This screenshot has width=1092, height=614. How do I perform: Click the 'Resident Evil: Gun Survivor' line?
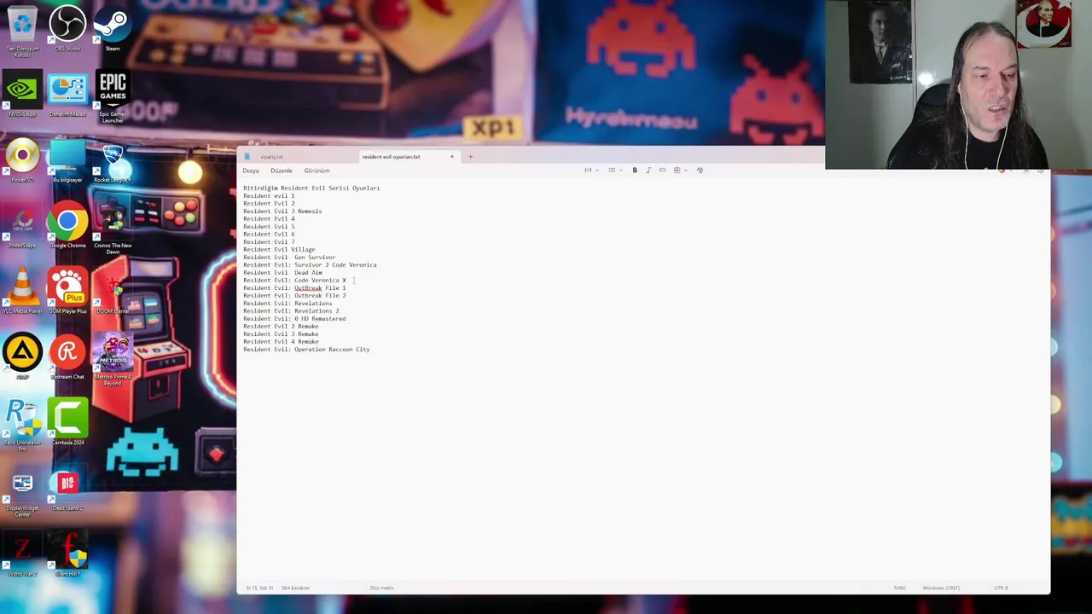point(289,258)
